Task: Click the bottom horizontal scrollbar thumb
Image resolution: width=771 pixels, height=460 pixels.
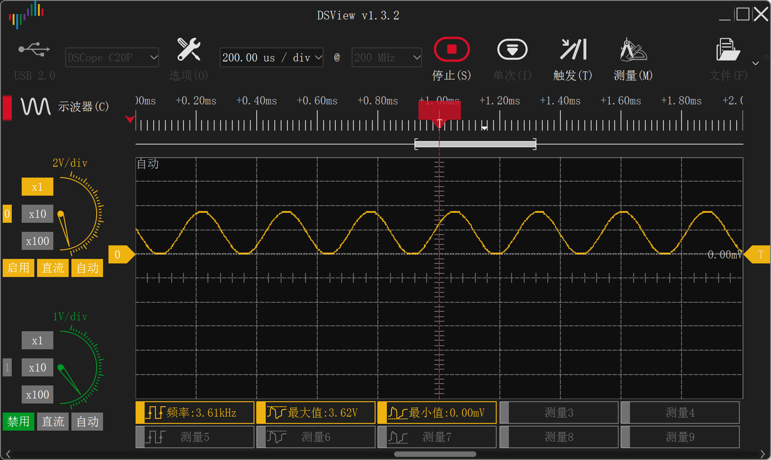Action: [x=435, y=454]
